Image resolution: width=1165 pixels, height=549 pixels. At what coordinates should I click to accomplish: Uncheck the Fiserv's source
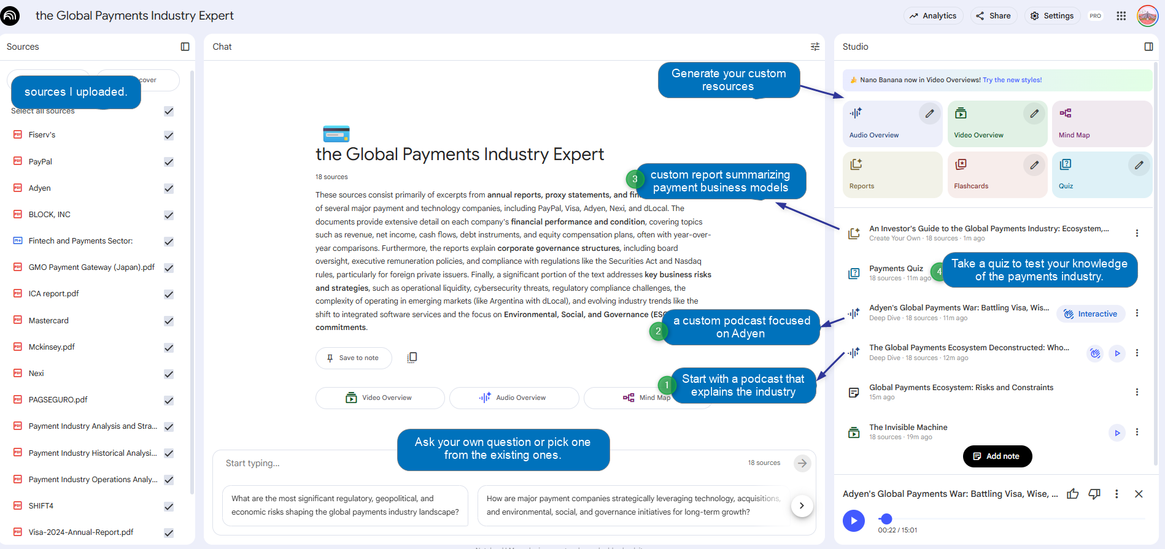(169, 136)
